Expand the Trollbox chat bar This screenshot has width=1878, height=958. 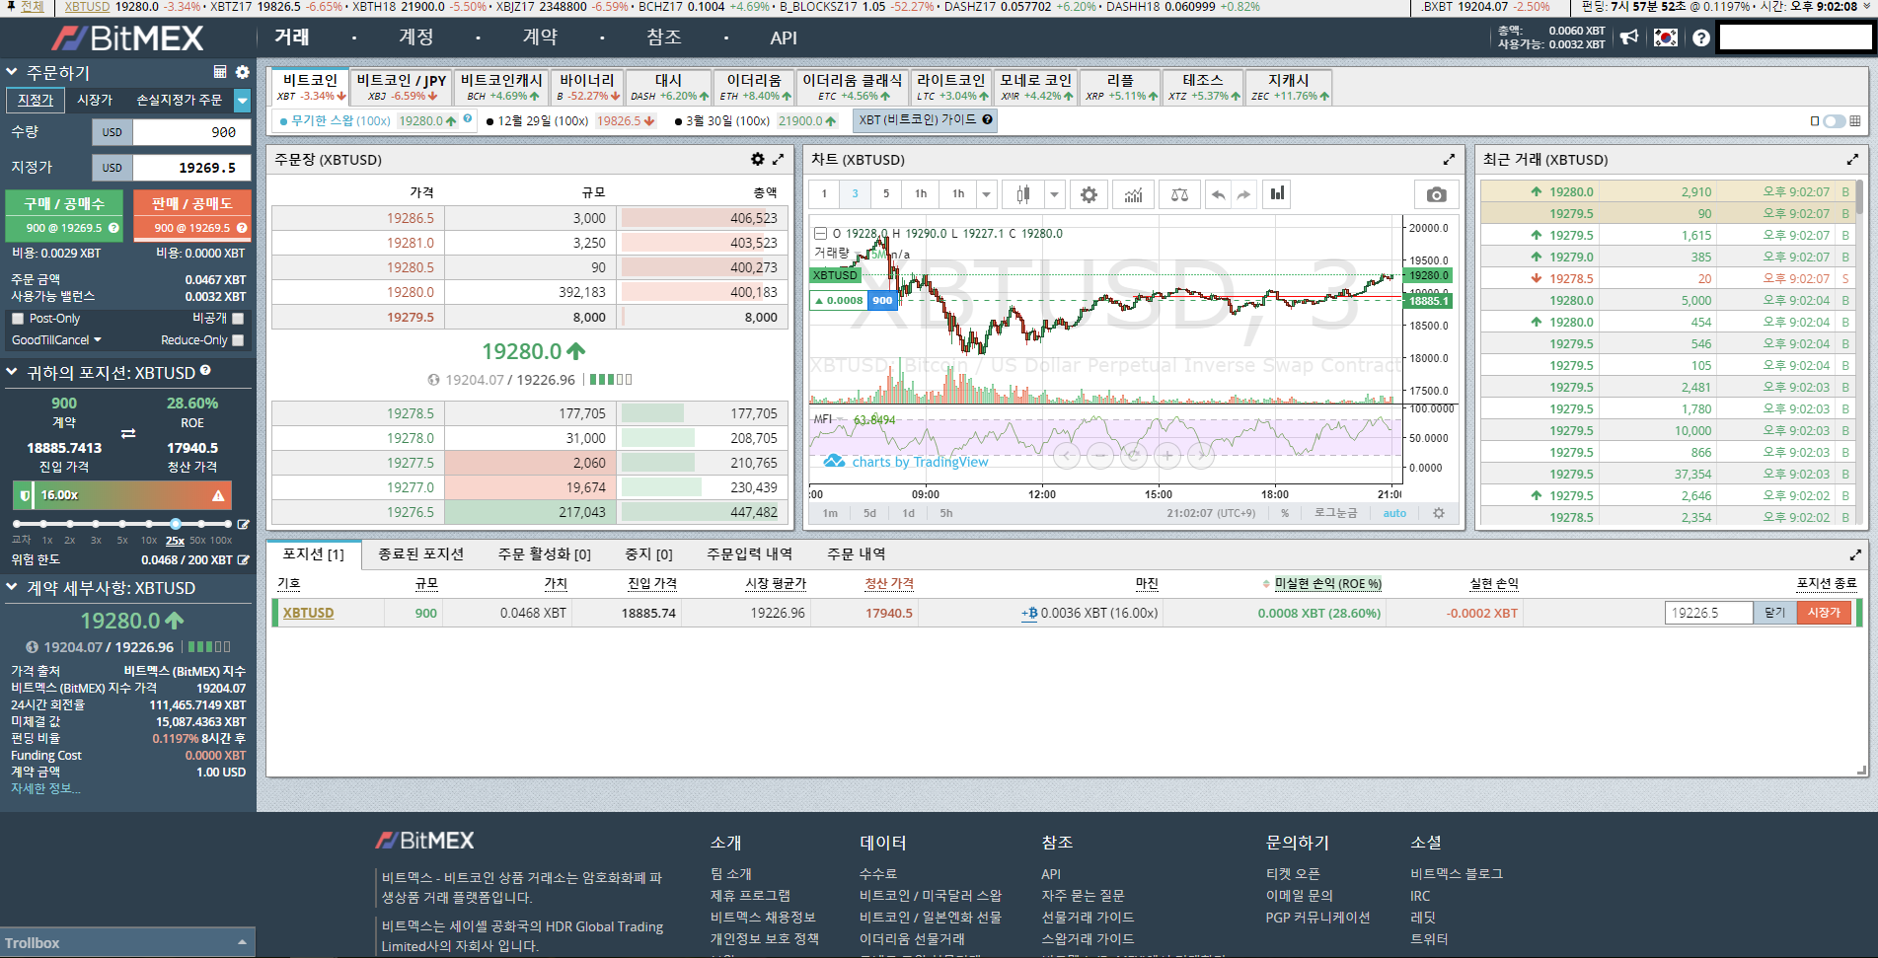tap(127, 942)
